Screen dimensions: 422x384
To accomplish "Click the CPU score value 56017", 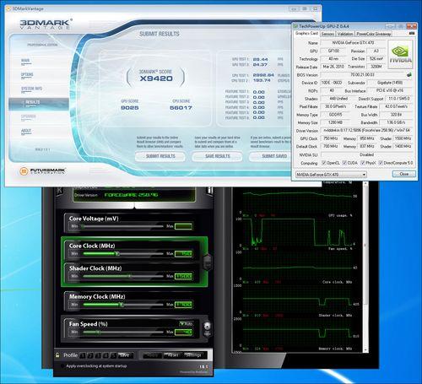I will (x=181, y=108).
